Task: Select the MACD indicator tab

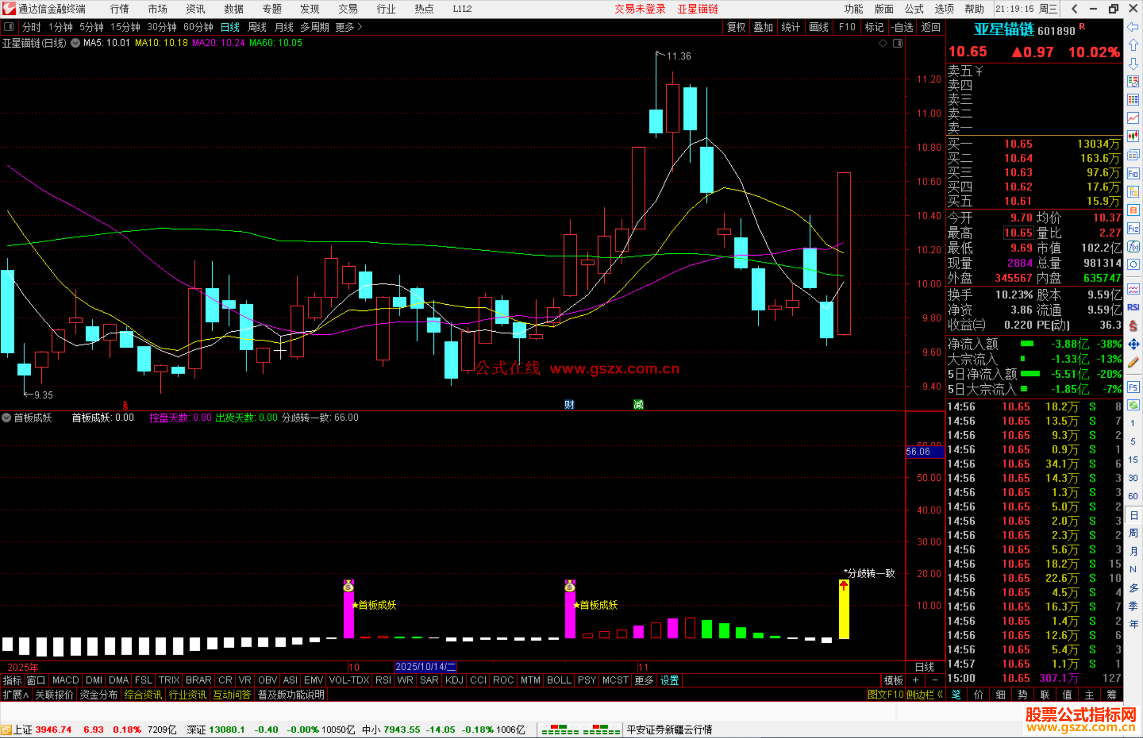Action: [66, 680]
